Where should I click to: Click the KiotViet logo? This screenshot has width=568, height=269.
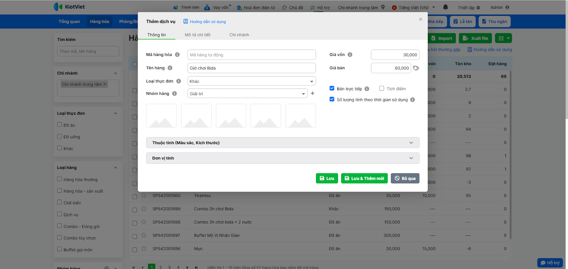tap(69, 7)
